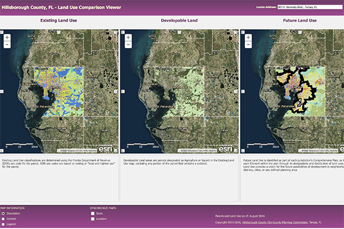
Task: Pan Developable Land map north
Action: coord(180,32)
